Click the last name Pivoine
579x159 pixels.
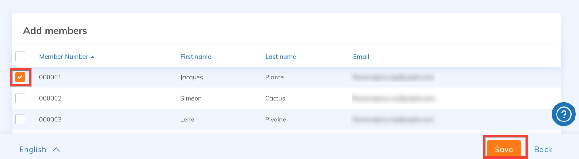click(x=275, y=120)
